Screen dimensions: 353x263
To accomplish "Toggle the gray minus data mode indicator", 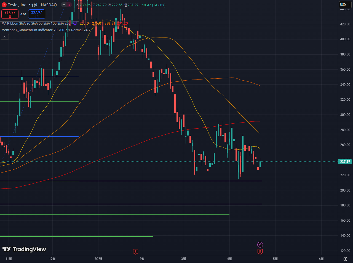I will 64,5.
